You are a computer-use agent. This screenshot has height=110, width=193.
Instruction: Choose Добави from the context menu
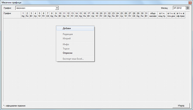click(75, 28)
